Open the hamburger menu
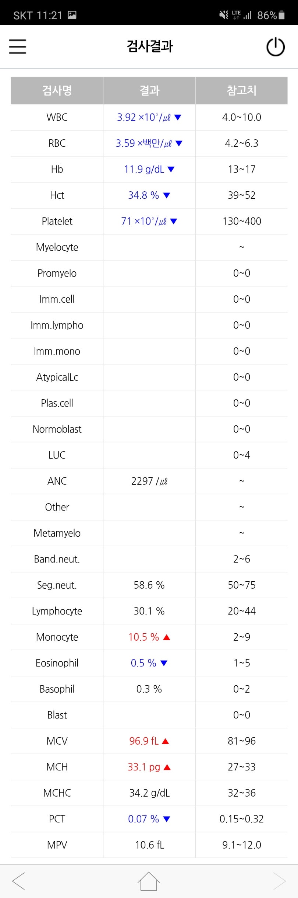 click(17, 47)
